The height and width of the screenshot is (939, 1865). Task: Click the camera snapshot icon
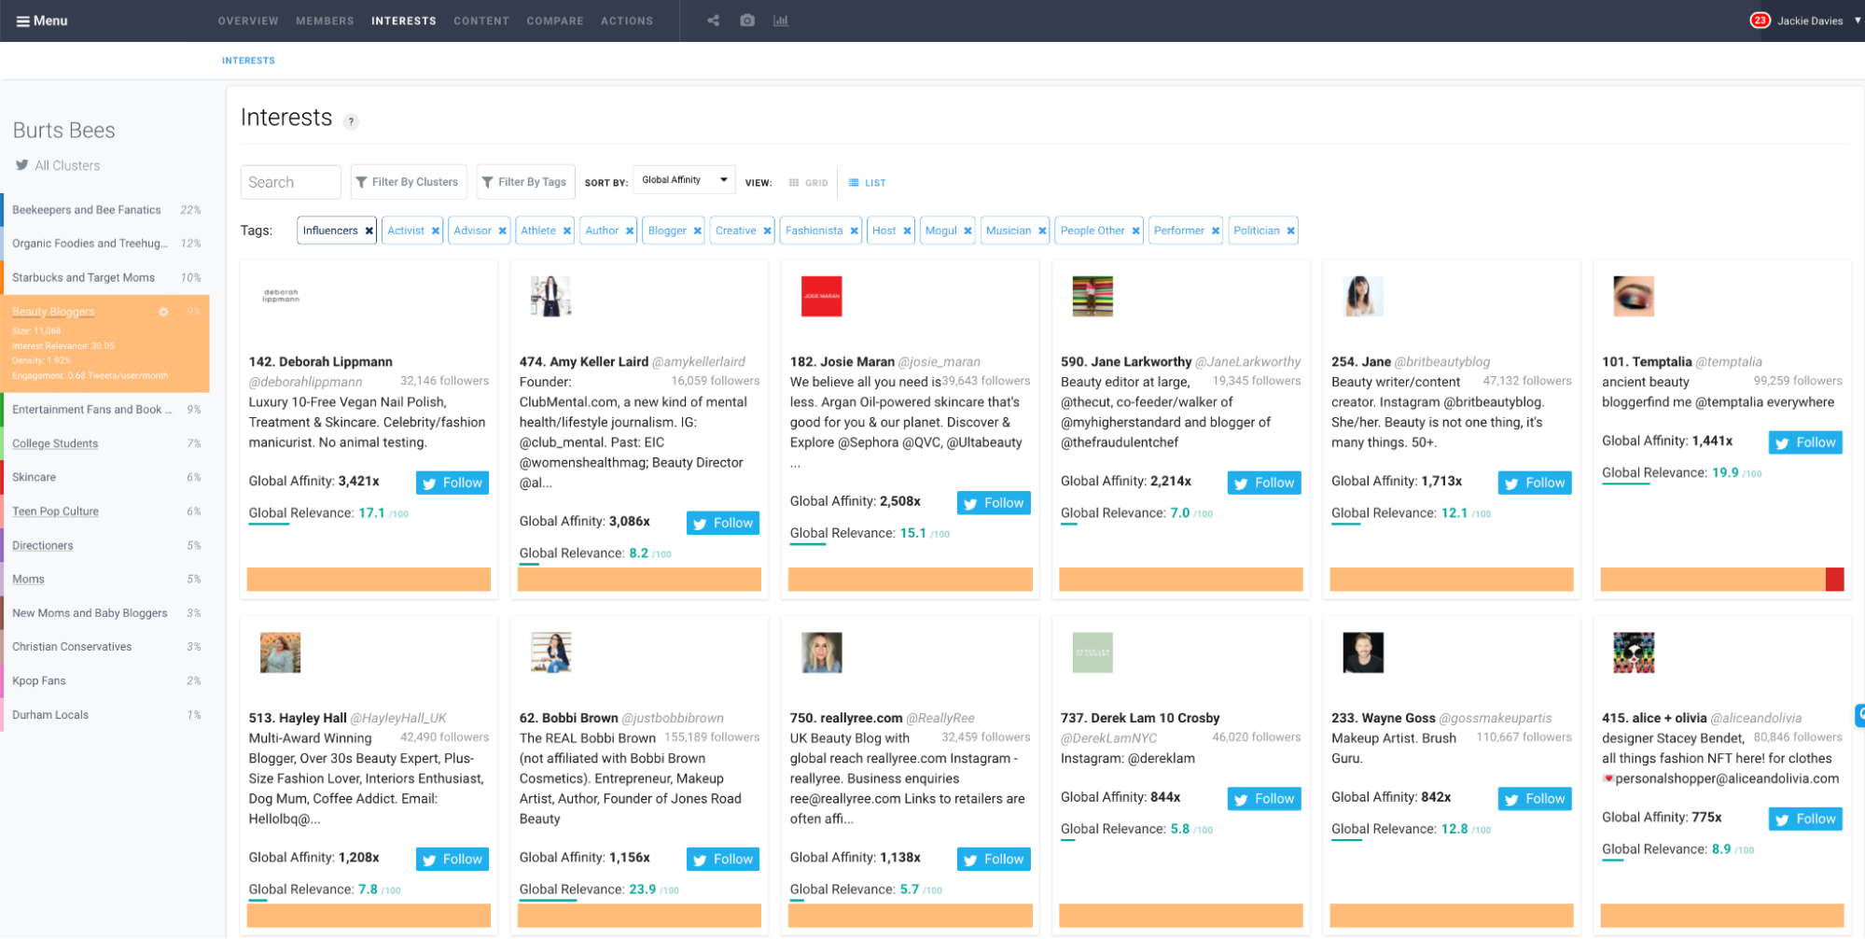747,21
